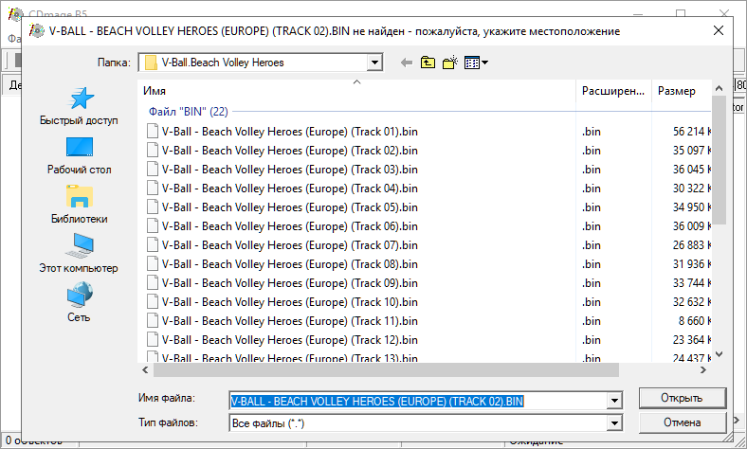Screen dimensions: 747x449
Task: Click the vertical scrollbar up arrow
Action: tap(719, 88)
